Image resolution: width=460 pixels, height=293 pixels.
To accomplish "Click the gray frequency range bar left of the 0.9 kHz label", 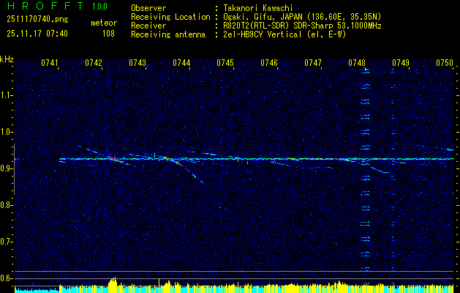I will click(x=14, y=169).
